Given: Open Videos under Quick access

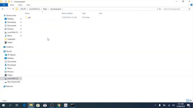Looking at the screenshot, I should 10,43.
